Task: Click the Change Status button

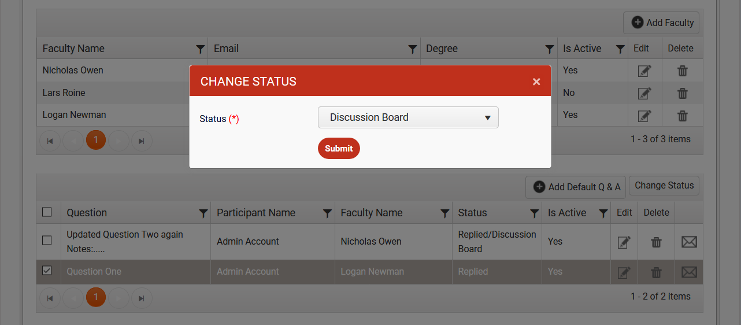Action: click(664, 186)
